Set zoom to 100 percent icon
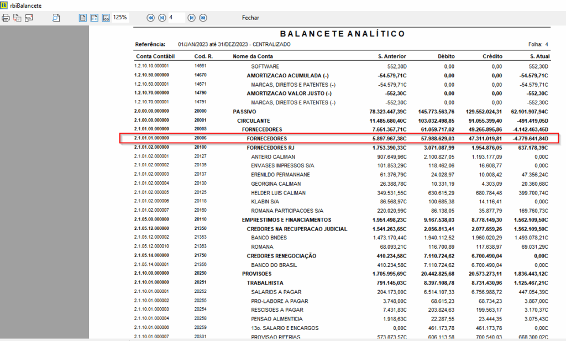Image resolution: width=566 pixels, height=341 pixels. point(106,18)
